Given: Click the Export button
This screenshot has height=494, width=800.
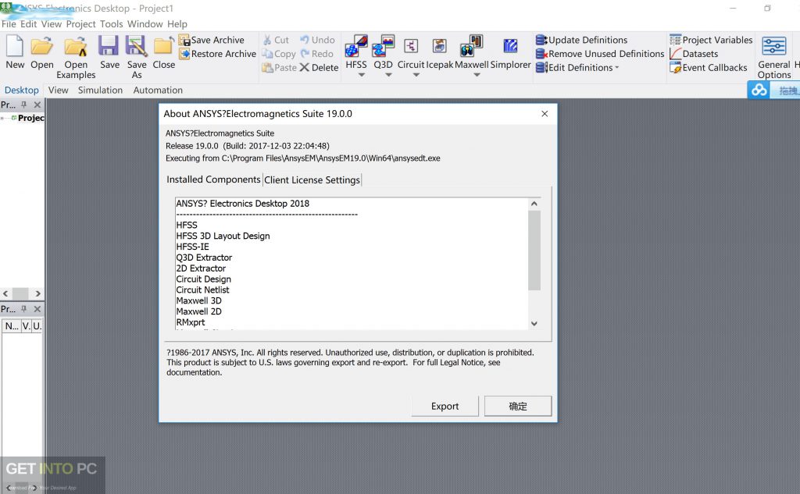Looking at the screenshot, I should (445, 407).
